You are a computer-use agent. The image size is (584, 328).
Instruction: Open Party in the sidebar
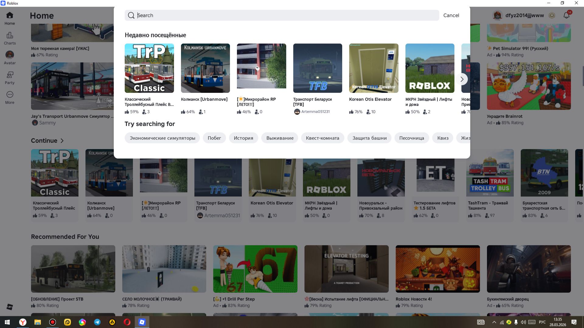click(x=10, y=78)
